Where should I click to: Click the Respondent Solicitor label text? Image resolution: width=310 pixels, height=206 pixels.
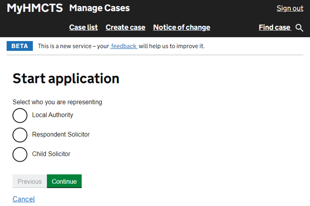[61, 135]
